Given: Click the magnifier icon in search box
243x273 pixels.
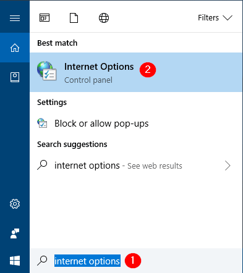Looking at the screenshot, I should (42, 261).
